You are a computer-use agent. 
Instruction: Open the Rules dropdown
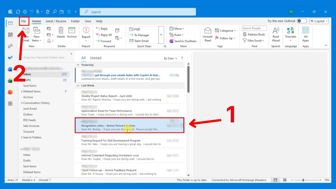(177, 35)
